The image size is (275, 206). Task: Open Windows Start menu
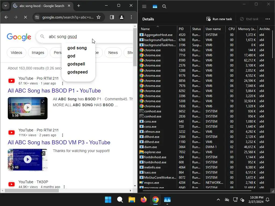tap(108, 200)
